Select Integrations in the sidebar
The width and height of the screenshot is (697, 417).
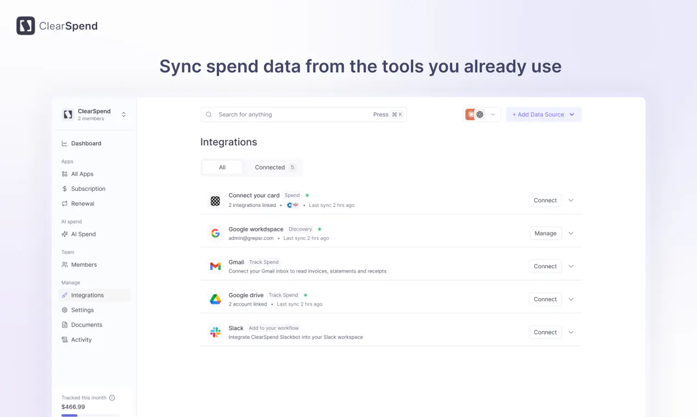[x=95, y=295]
